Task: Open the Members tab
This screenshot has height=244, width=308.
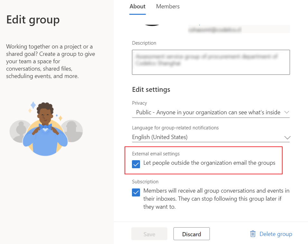Action: tap(168, 6)
